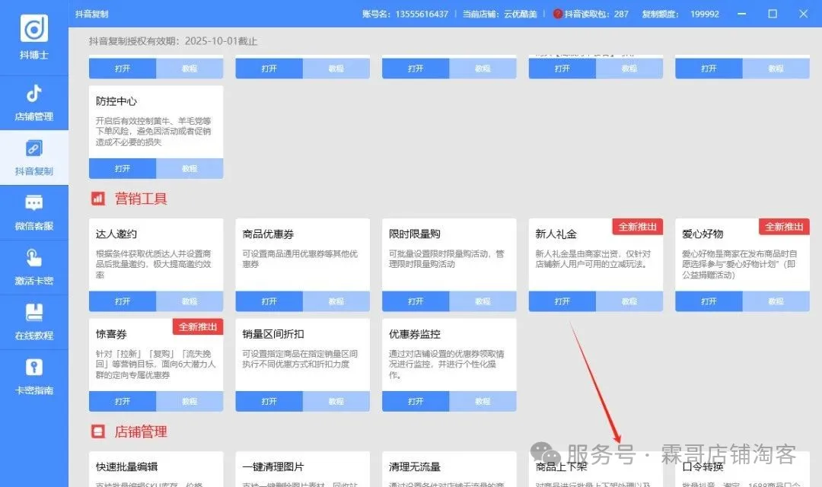Click the red icon beside 抖音读取包
This screenshot has height=487, width=822.
pos(558,14)
